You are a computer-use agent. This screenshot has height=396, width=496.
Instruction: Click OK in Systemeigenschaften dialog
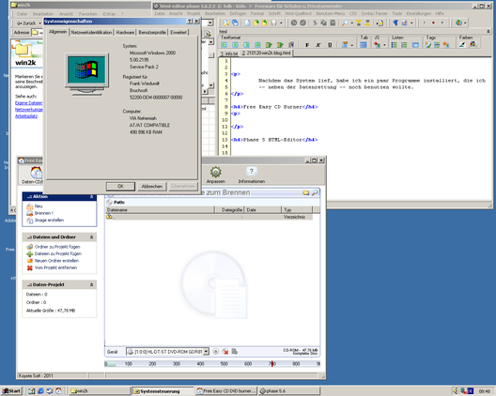120,186
